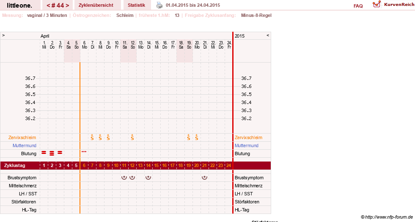The image size is (415, 222).
Task: Click cervical mucus symbol on April 12
Action: (x=132, y=137)
